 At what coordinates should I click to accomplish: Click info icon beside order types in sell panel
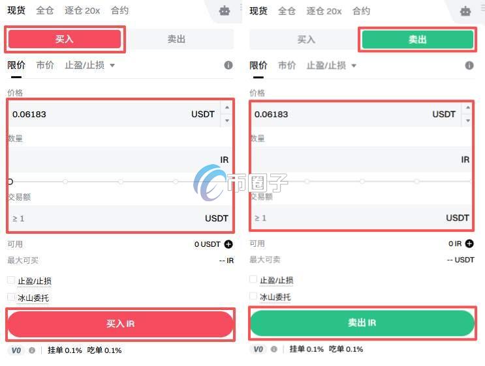(x=469, y=65)
